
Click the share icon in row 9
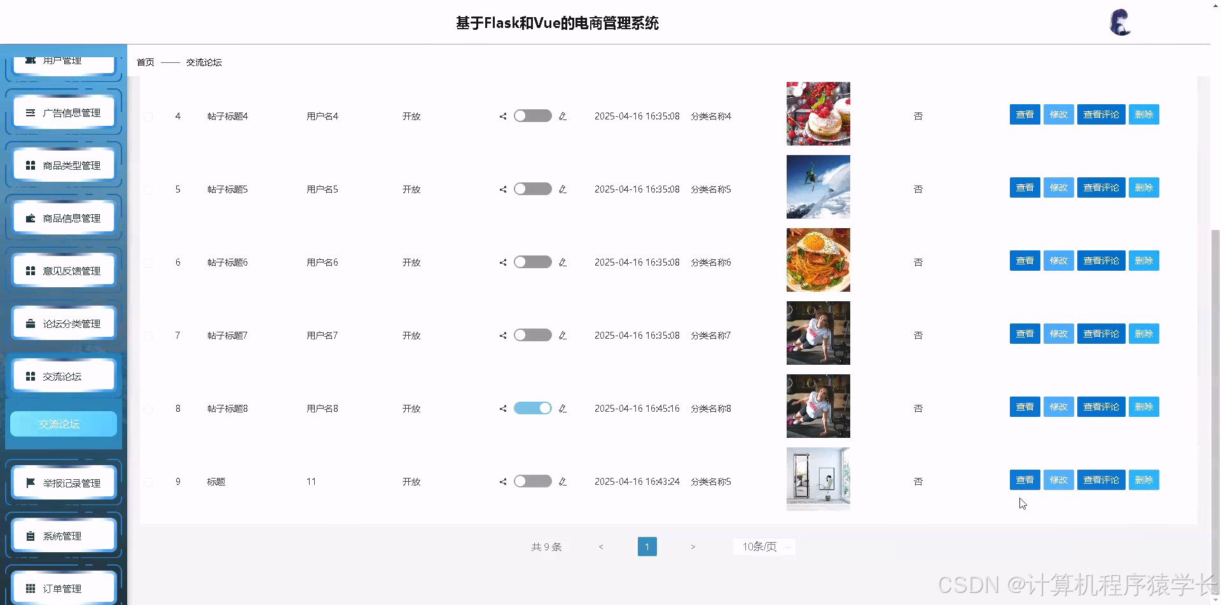pos(503,482)
